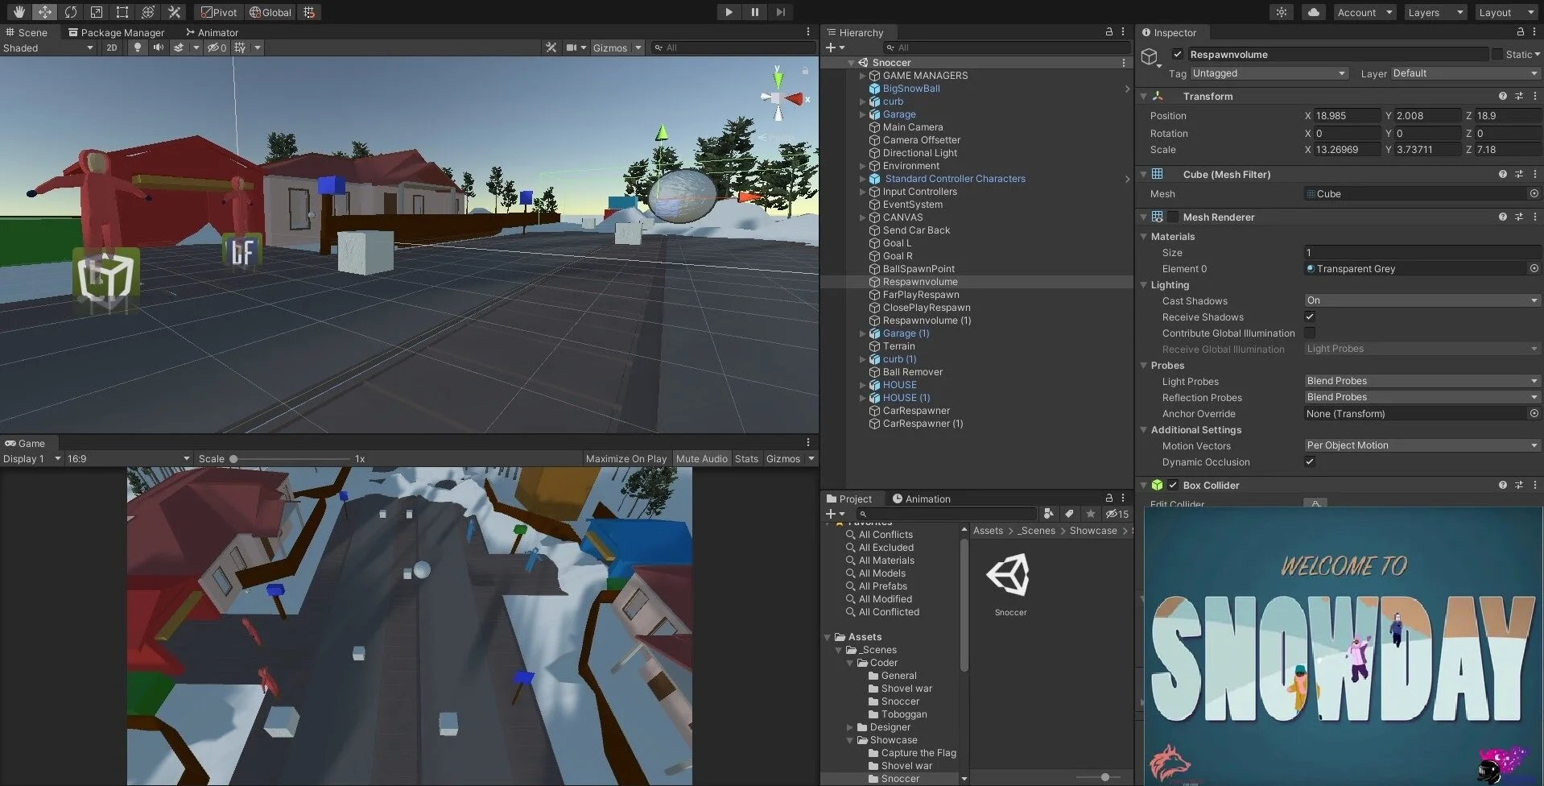Toggle Mute Audio in Game view

[701, 458]
